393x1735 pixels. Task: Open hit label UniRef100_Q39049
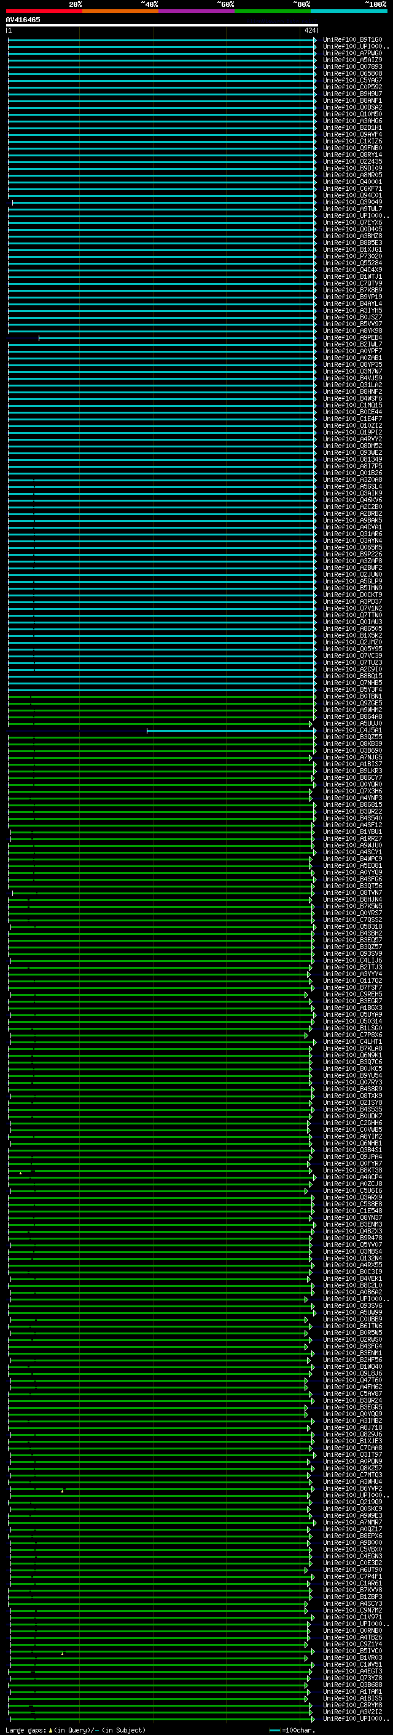point(352,202)
